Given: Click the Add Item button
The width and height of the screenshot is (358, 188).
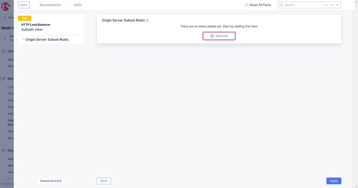Looking at the screenshot, I should pyautogui.click(x=219, y=36).
